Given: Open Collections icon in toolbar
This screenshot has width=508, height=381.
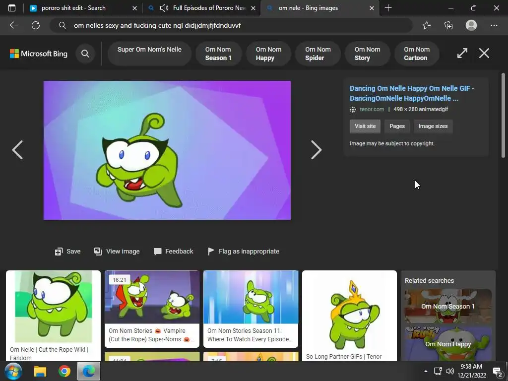Looking at the screenshot, I should (x=448, y=25).
